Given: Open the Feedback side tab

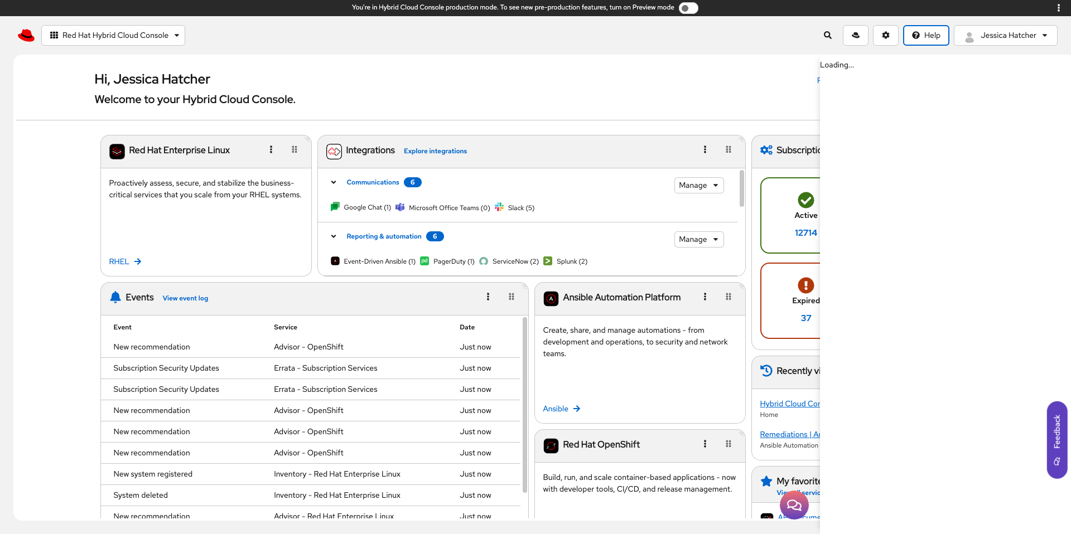Looking at the screenshot, I should [1057, 439].
